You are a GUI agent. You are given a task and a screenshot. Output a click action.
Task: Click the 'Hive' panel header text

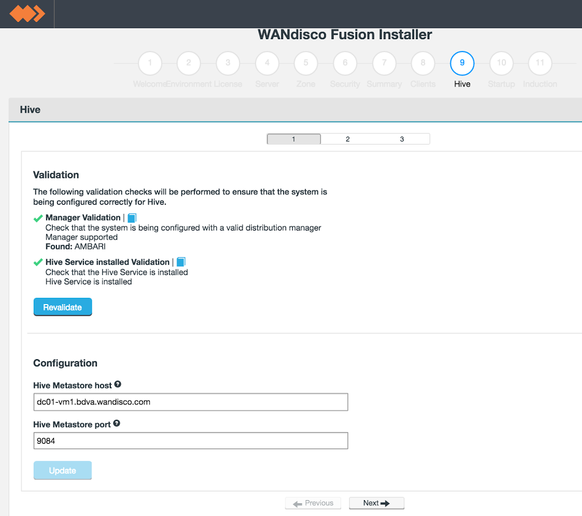(30, 110)
